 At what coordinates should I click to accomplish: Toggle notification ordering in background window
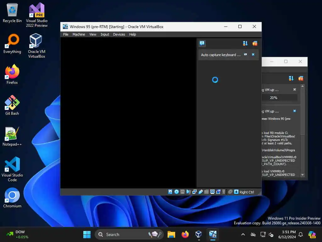click(x=291, y=78)
